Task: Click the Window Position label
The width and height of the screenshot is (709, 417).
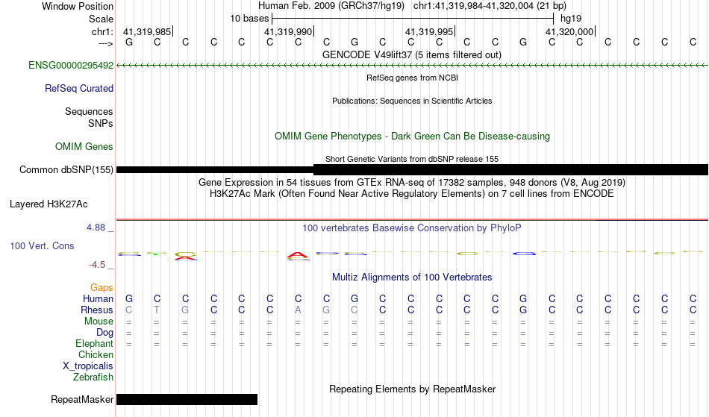Action: 78,6
